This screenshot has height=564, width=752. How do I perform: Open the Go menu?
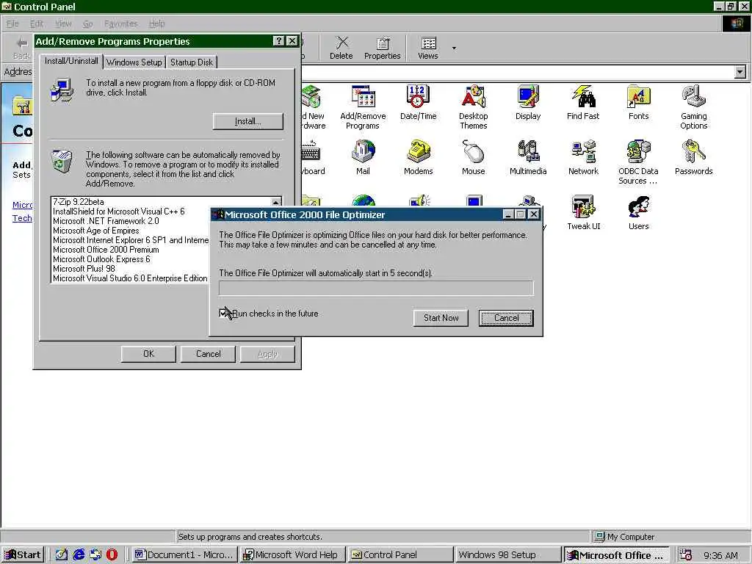(88, 23)
